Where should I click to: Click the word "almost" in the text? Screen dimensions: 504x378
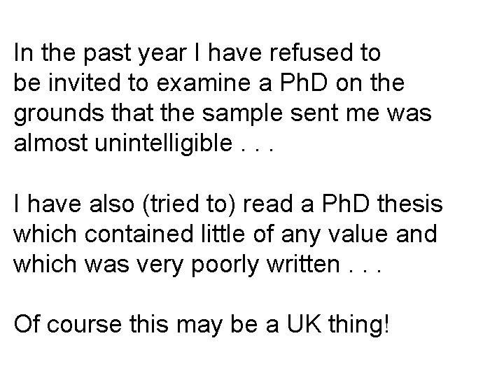click(51, 143)
